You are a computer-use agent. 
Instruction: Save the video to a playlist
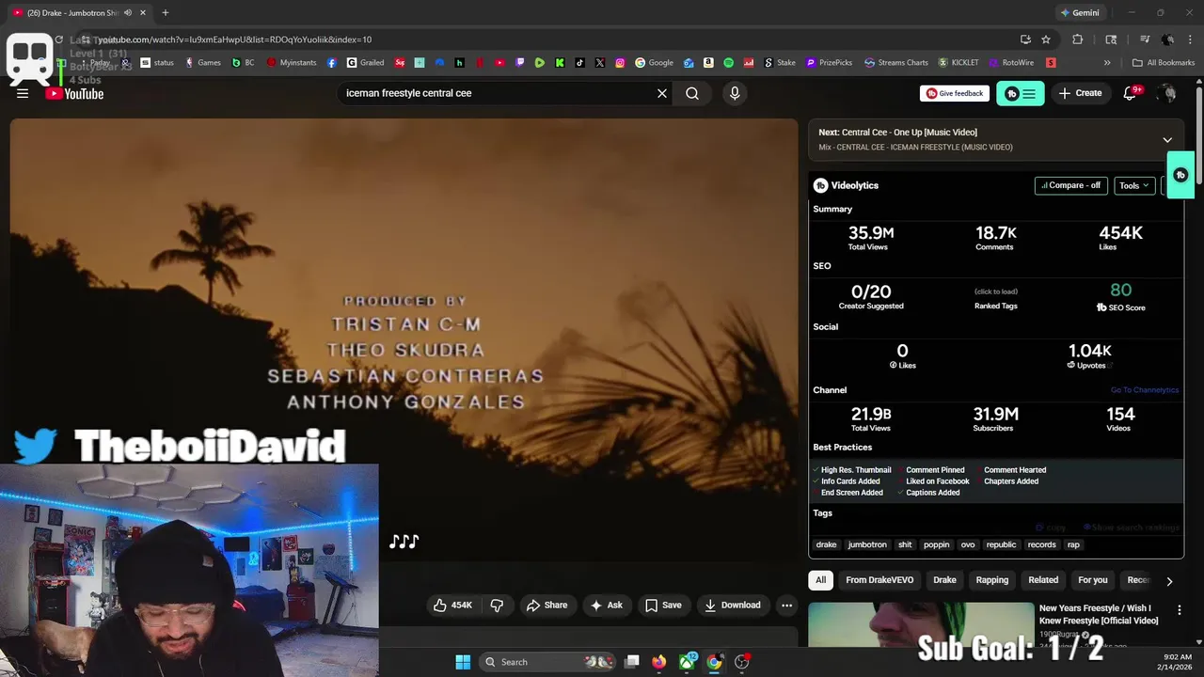tap(663, 606)
